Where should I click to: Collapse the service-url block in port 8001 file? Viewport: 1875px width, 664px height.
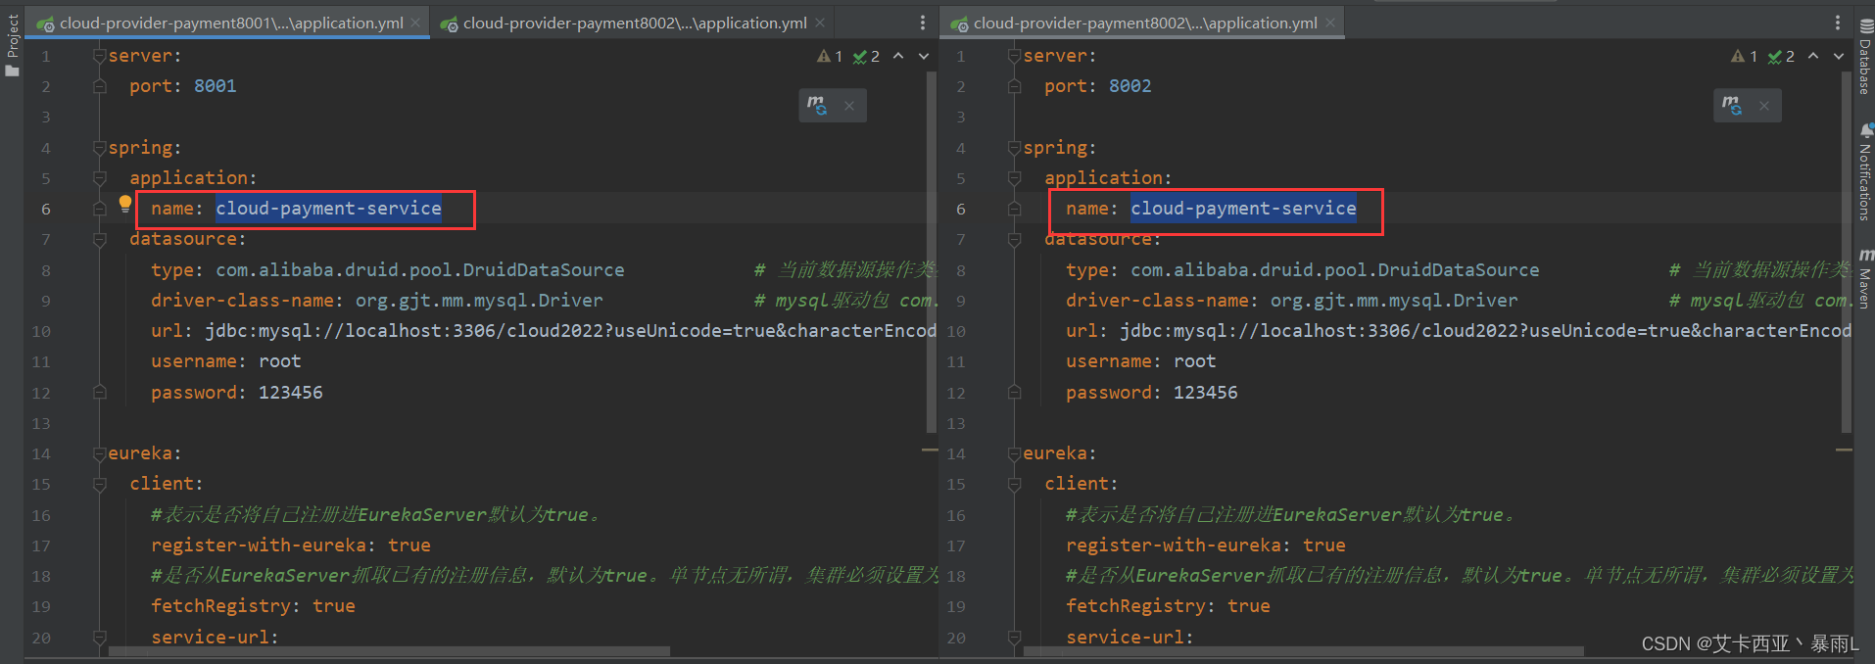tap(99, 637)
